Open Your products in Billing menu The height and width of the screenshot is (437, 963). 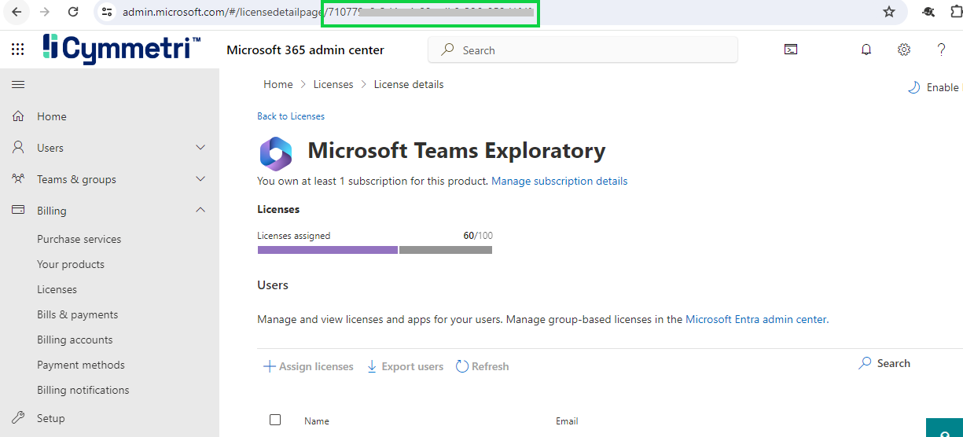(71, 264)
